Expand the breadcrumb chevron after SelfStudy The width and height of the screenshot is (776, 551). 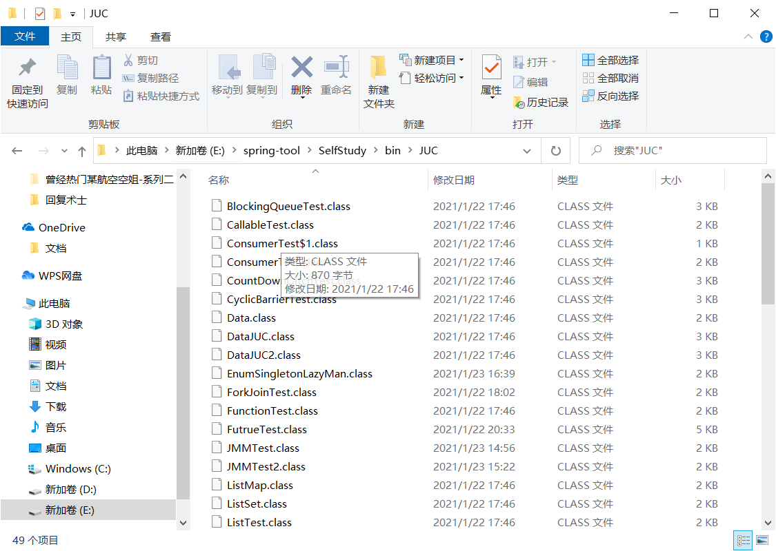[376, 150]
